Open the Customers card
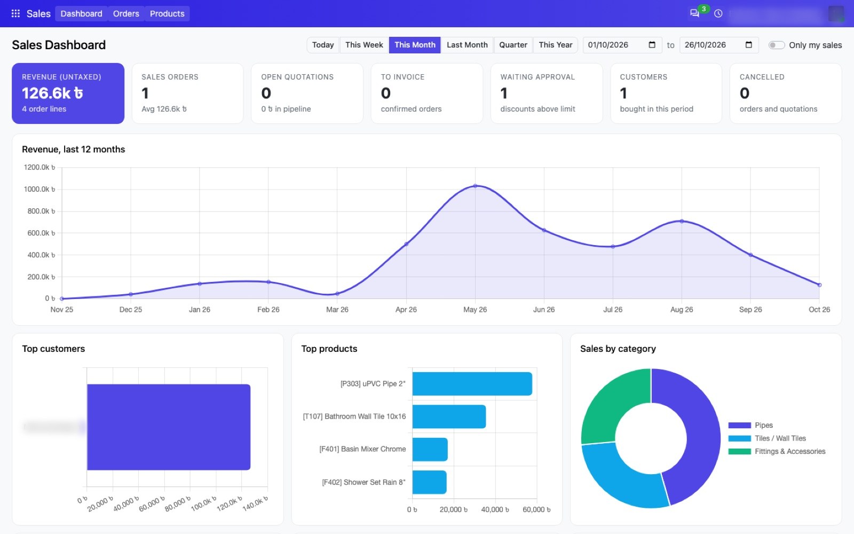 666,93
